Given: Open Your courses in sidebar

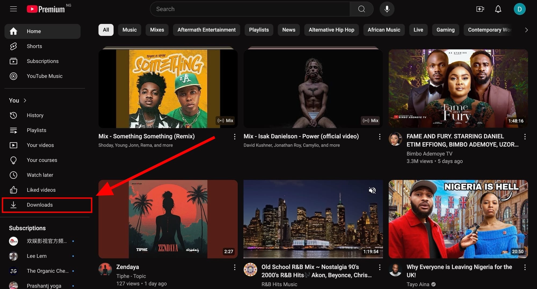Looking at the screenshot, I should [42, 160].
